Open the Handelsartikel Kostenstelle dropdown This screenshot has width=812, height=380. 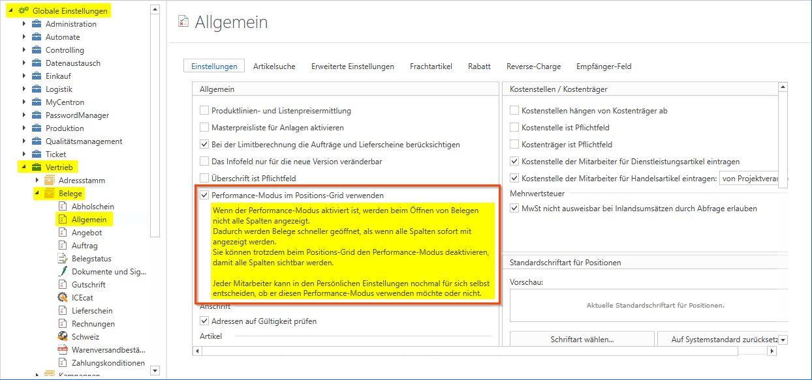coord(753,179)
